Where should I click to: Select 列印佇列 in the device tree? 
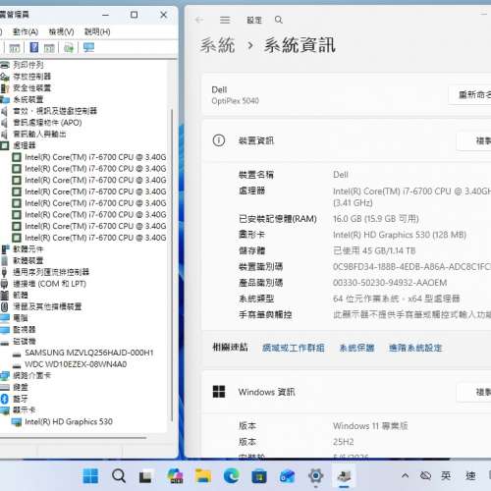point(28,65)
